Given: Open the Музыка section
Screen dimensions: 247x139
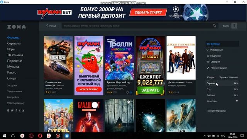Looking at the screenshot, I should coord(13,67).
